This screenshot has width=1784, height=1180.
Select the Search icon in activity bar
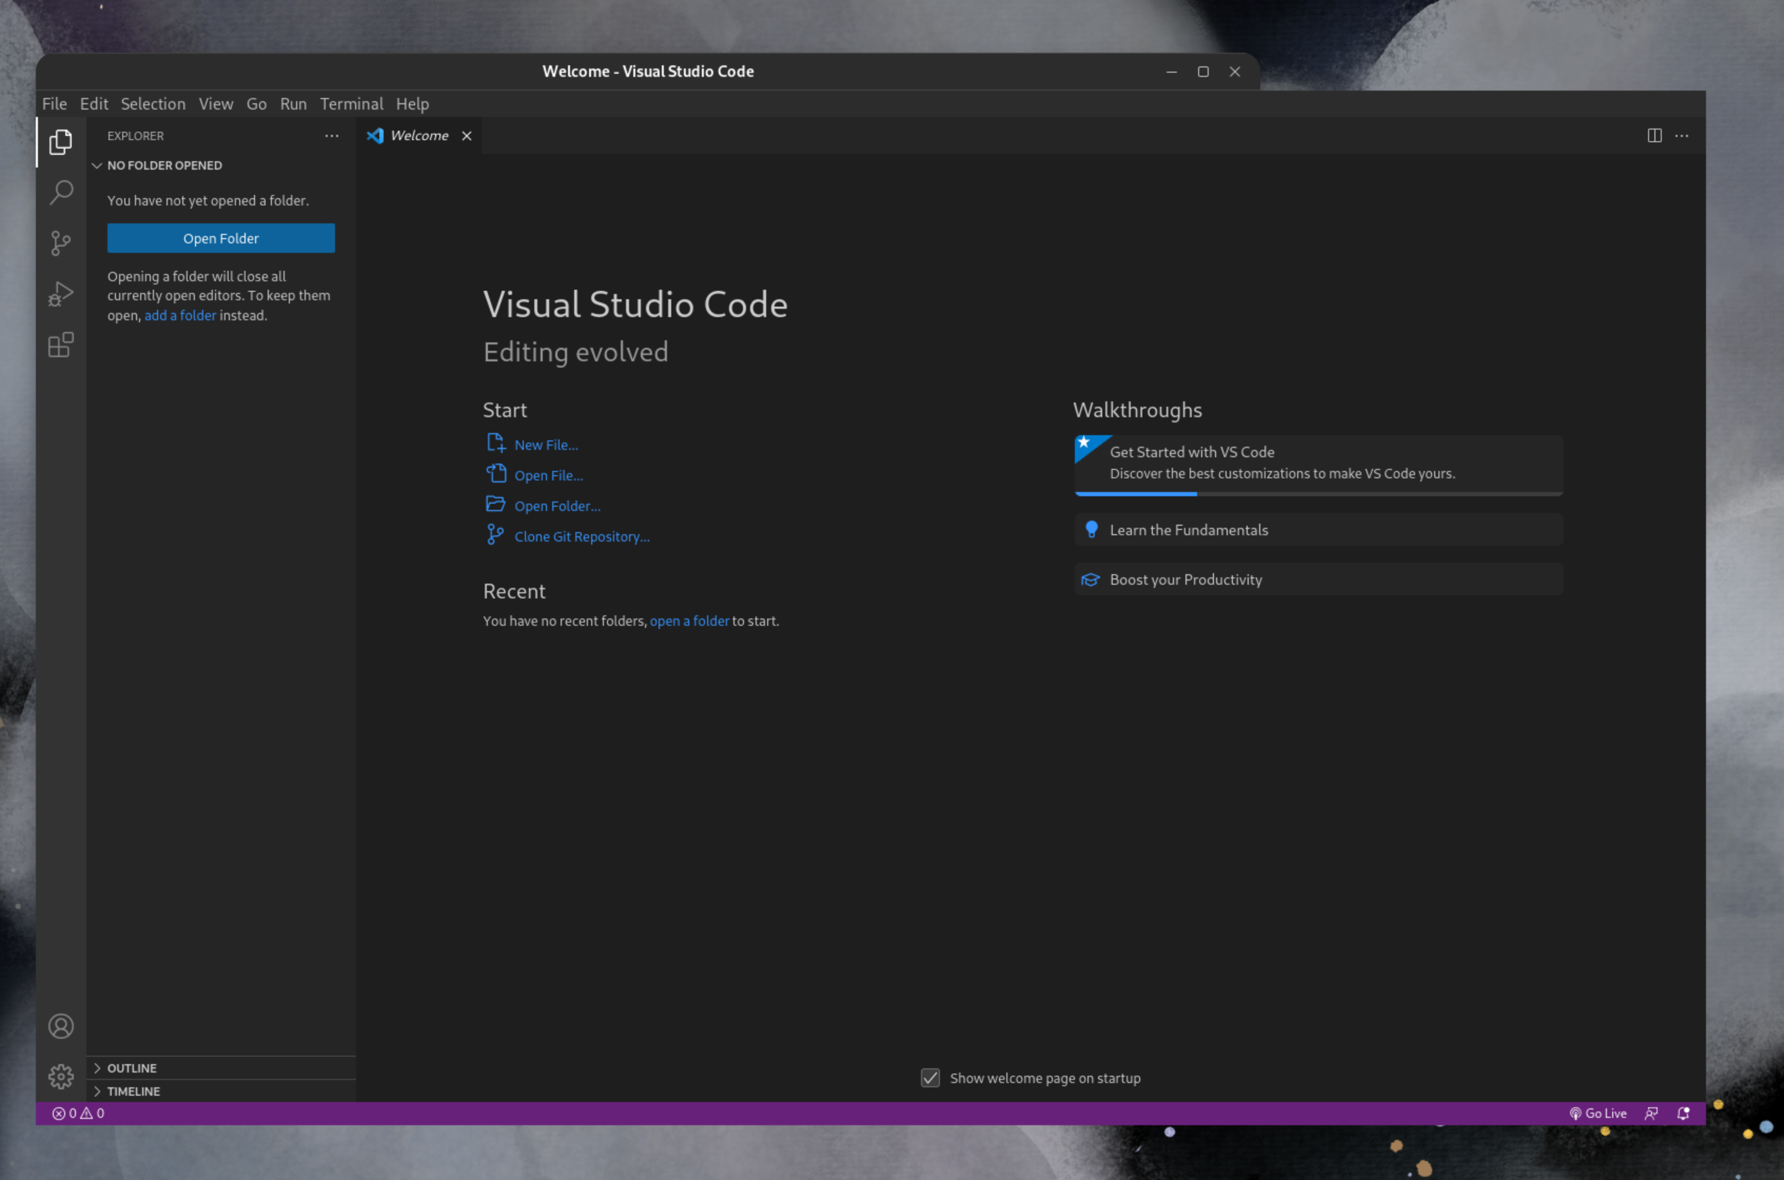[x=60, y=193]
